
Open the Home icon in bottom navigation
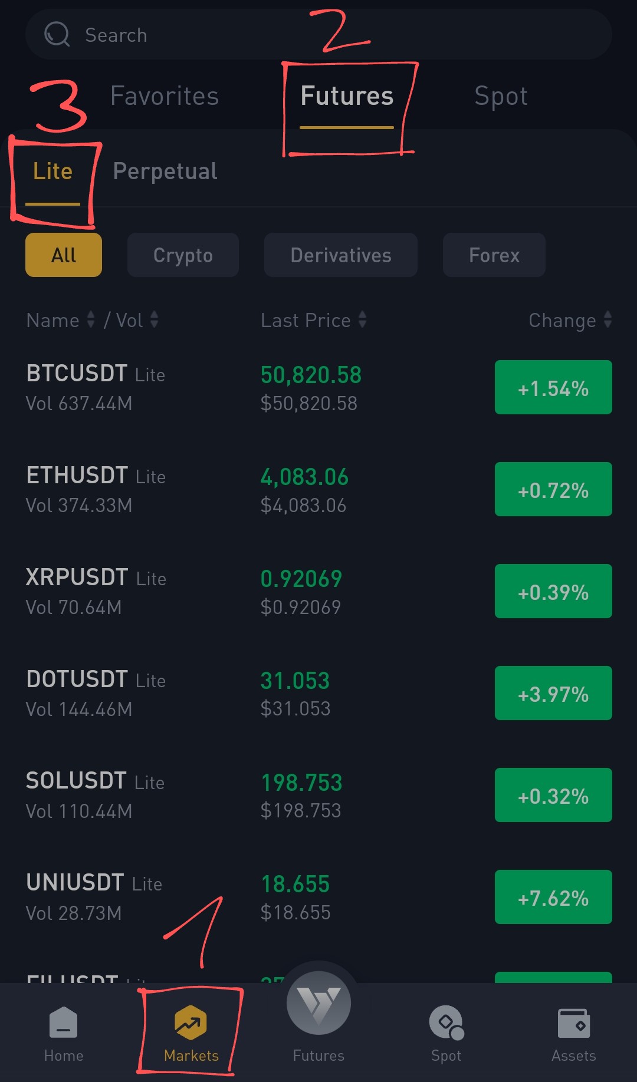[64, 1022]
